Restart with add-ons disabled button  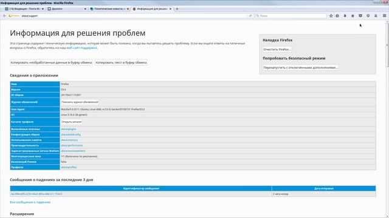click(x=300, y=67)
